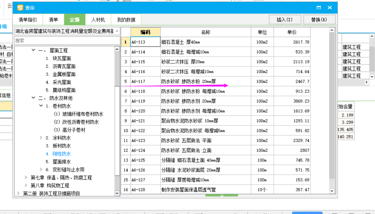Focus the 搜索 search field
Screen dimensions: 375x214
(x=67, y=40)
